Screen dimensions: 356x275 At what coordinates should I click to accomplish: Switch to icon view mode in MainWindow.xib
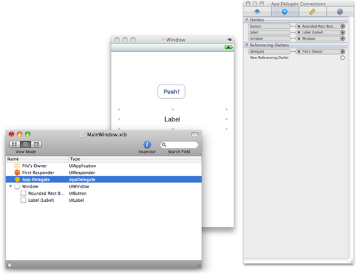(x=14, y=144)
